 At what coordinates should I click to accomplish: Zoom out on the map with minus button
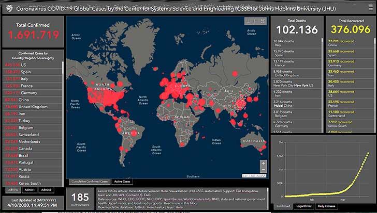pos(263,170)
